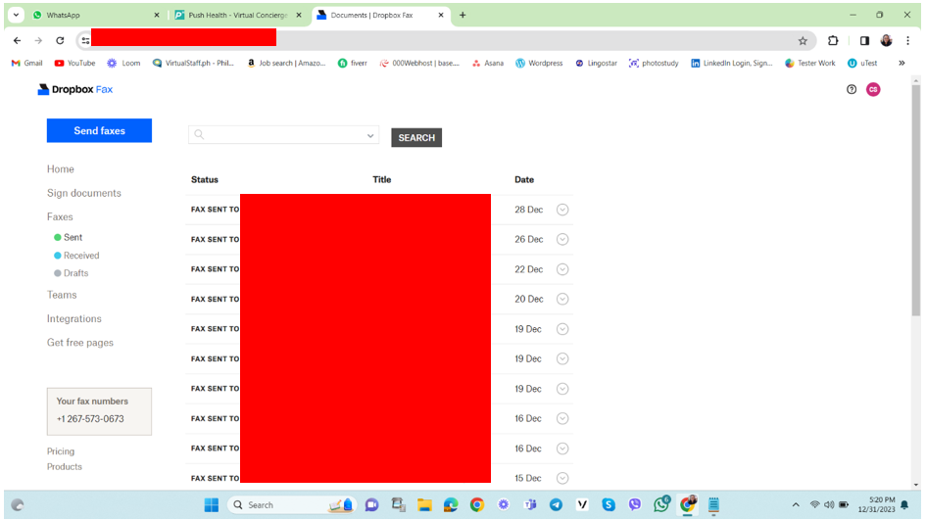Image resolution: width=926 pixels, height=521 pixels.
Task: Open Get free pages link
Action: click(79, 343)
